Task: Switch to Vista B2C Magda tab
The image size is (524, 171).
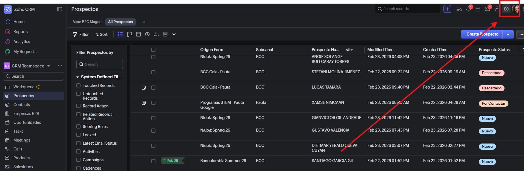Action: tap(87, 22)
